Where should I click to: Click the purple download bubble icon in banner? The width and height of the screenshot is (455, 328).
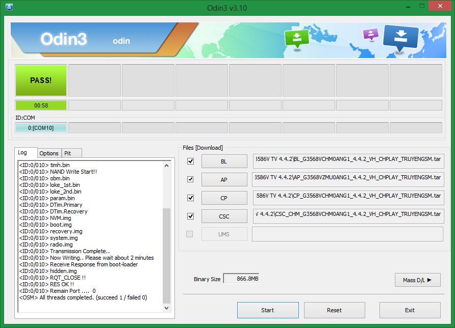(371, 34)
